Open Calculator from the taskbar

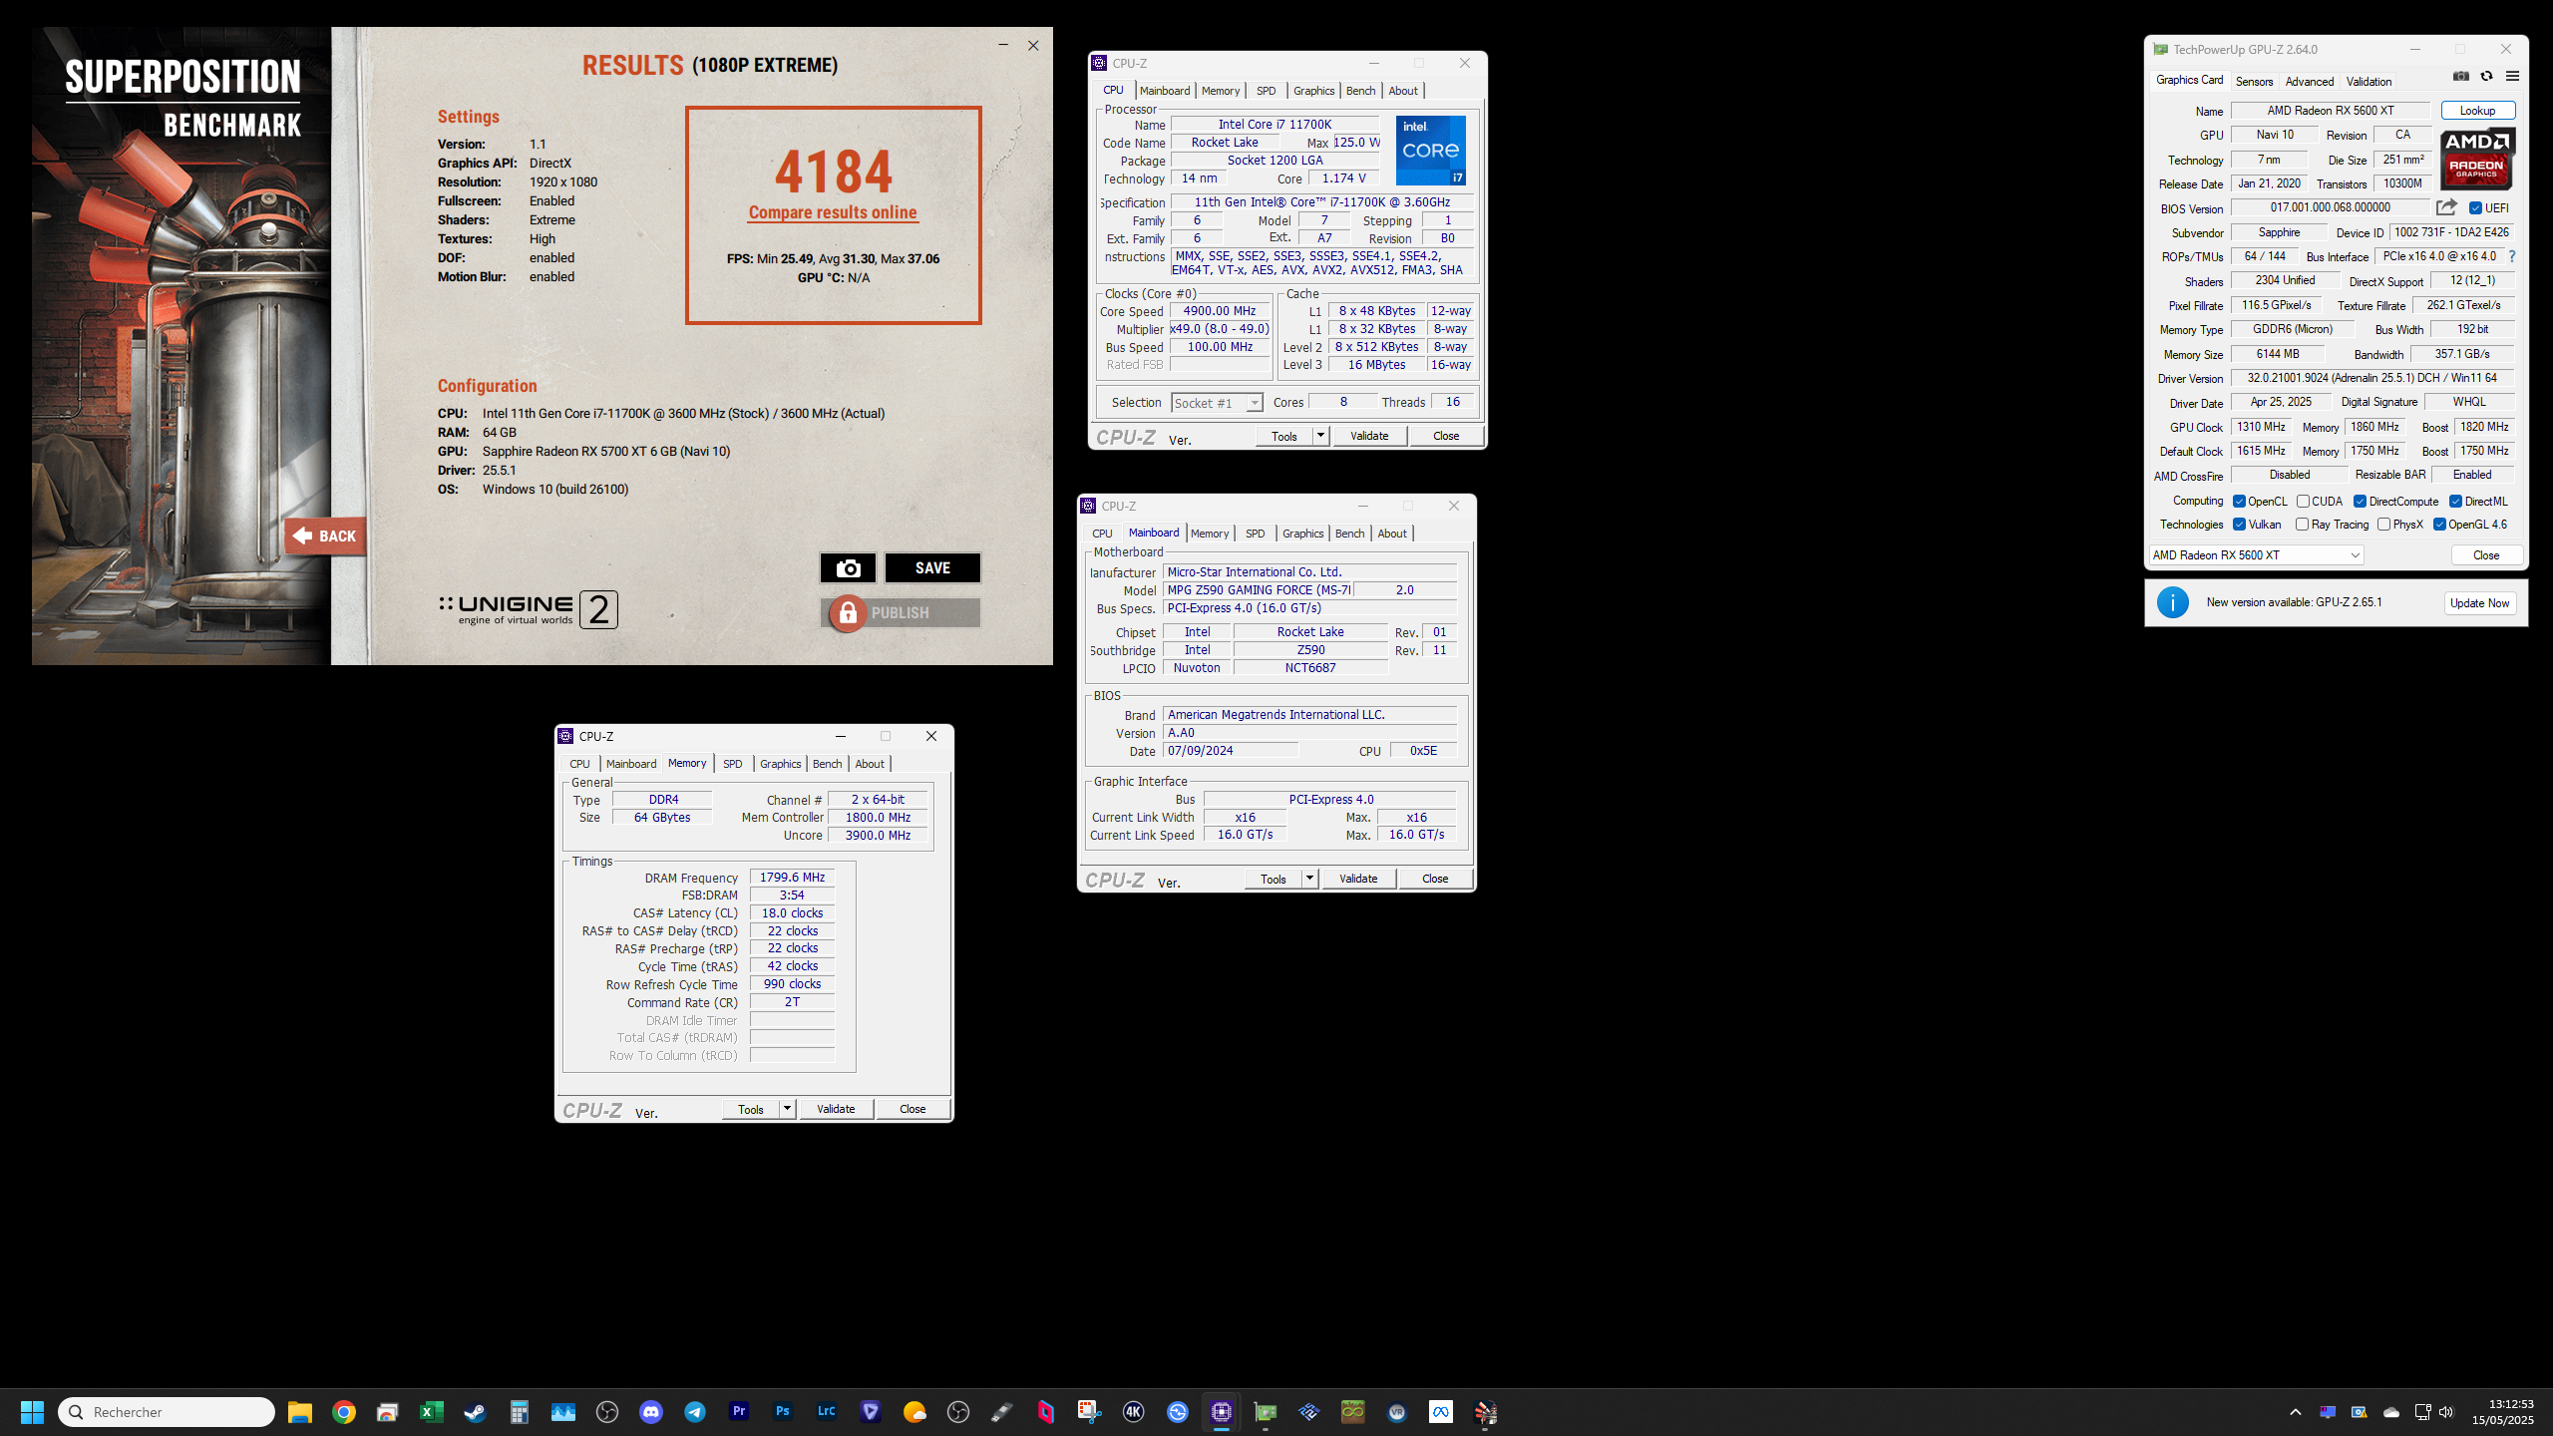(x=520, y=1412)
